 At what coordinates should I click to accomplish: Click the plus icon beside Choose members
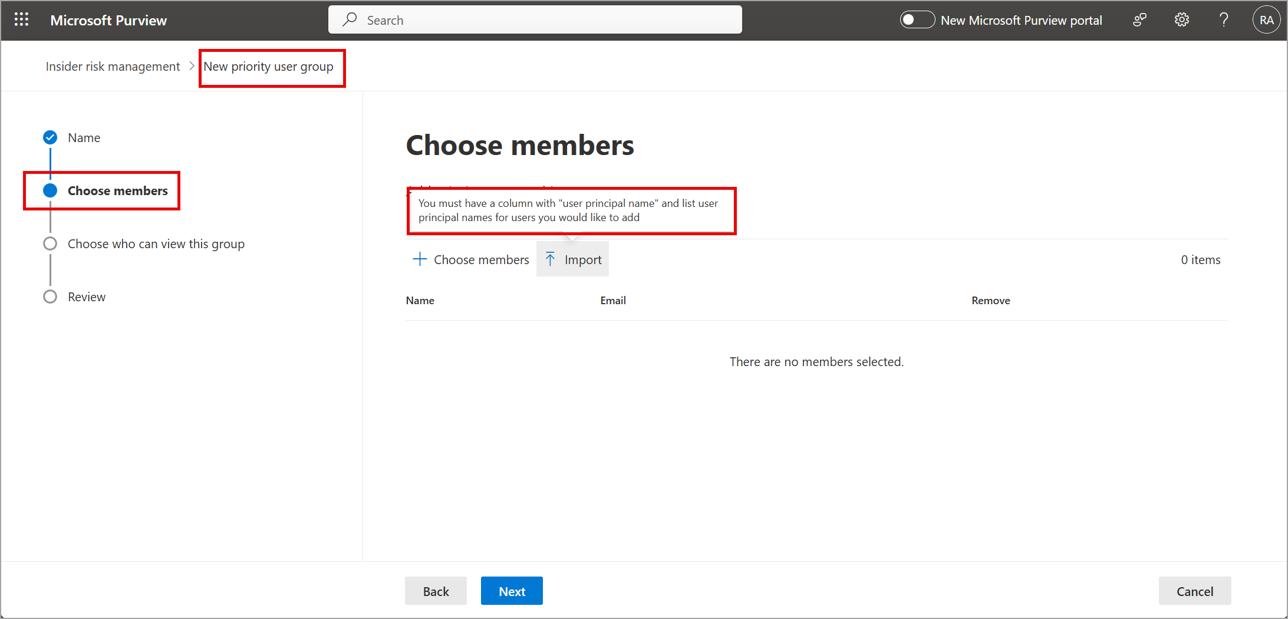coord(420,259)
